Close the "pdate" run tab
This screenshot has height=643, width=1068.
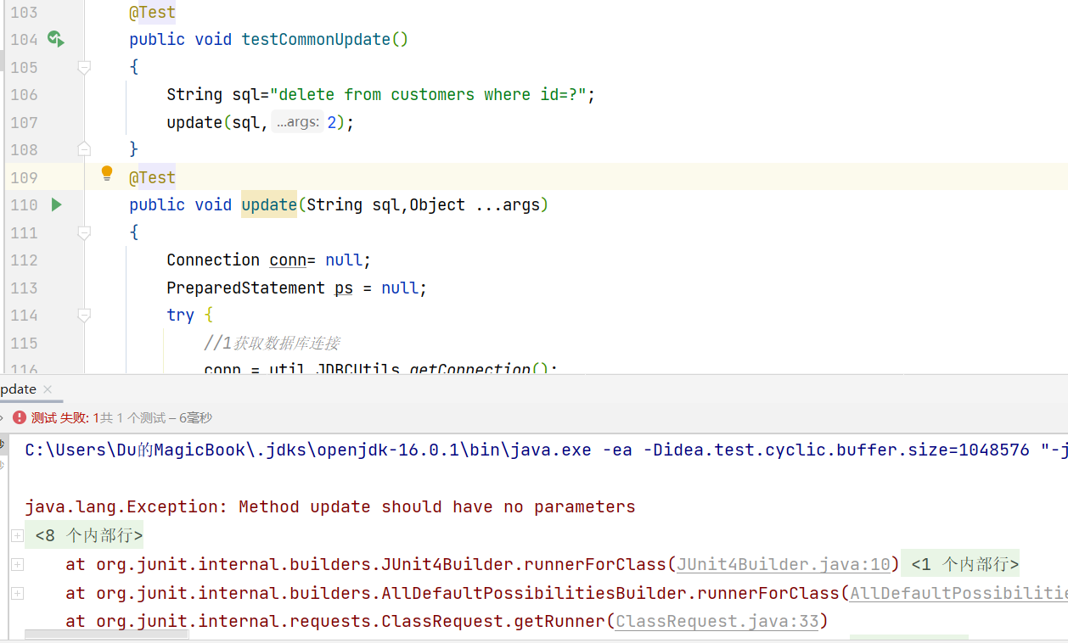pos(47,388)
